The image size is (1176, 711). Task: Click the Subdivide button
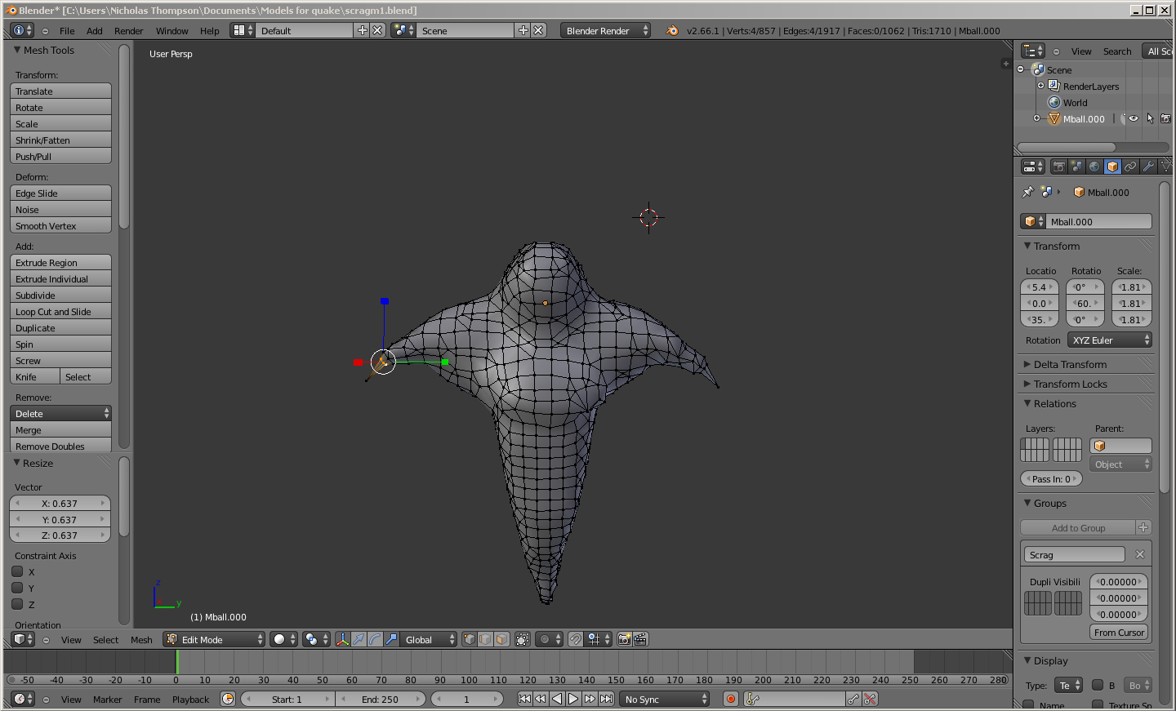60,296
